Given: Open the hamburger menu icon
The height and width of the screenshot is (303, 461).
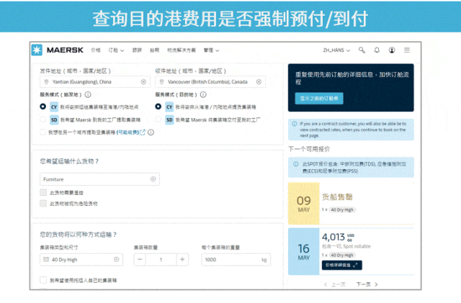Looking at the screenshot, I should tap(407, 50).
